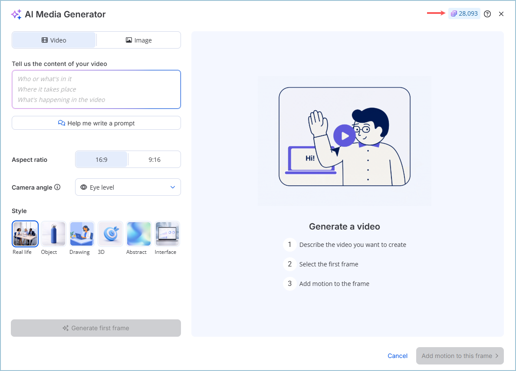
Task: Open the Camera angle dropdown
Action: [x=128, y=187]
